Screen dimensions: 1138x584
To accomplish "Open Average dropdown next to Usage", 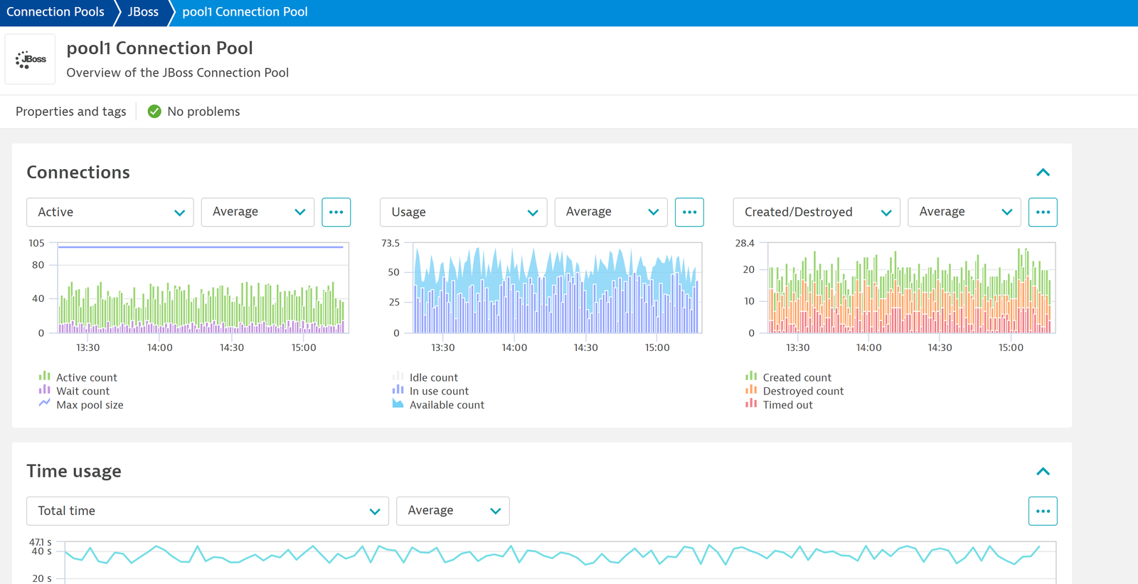I will pyautogui.click(x=611, y=212).
